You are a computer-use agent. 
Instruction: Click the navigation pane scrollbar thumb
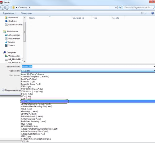(24, 32)
